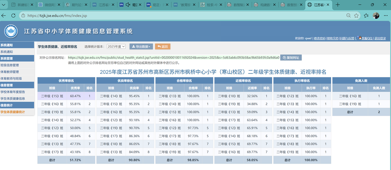Image resolution: width=391 pixels, height=170 pixels.
Task: Add page to favorites star icon
Action: (x=356, y=16)
